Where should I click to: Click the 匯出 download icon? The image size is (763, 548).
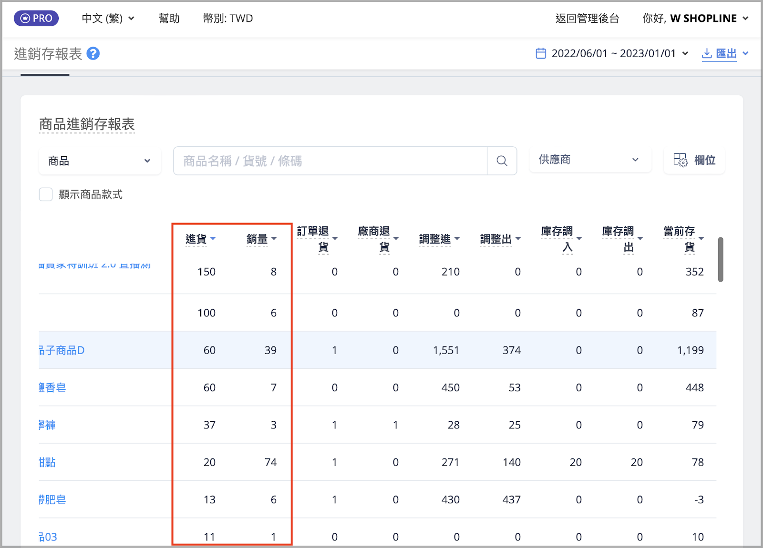(707, 53)
